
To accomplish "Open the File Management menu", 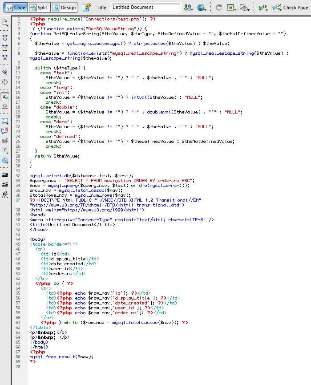I will pyautogui.click(x=188, y=8).
